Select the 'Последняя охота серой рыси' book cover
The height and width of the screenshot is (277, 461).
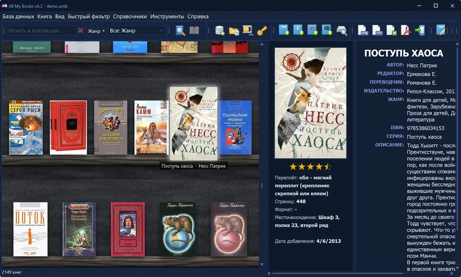coord(26,128)
